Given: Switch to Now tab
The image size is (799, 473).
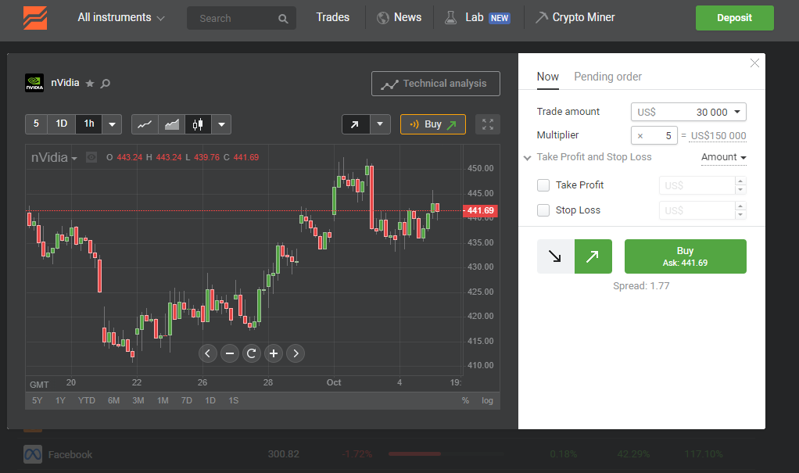Looking at the screenshot, I should click(548, 77).
